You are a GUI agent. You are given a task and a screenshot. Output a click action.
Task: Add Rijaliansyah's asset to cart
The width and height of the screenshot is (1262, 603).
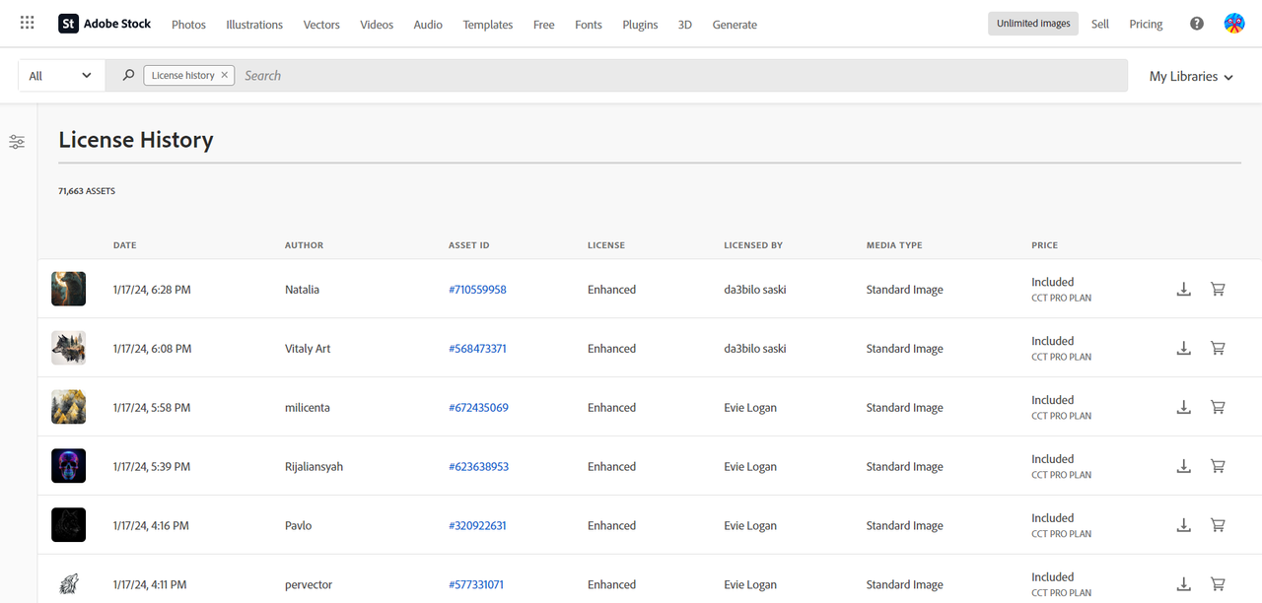coord(1218,467)
